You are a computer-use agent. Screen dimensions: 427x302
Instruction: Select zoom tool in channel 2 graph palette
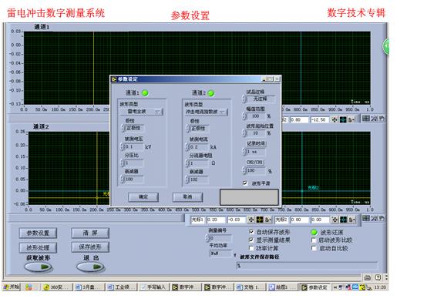374,218
